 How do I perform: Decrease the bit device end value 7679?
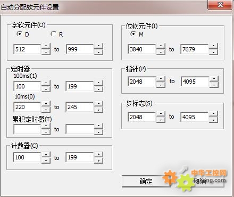(x=213, y=52)
